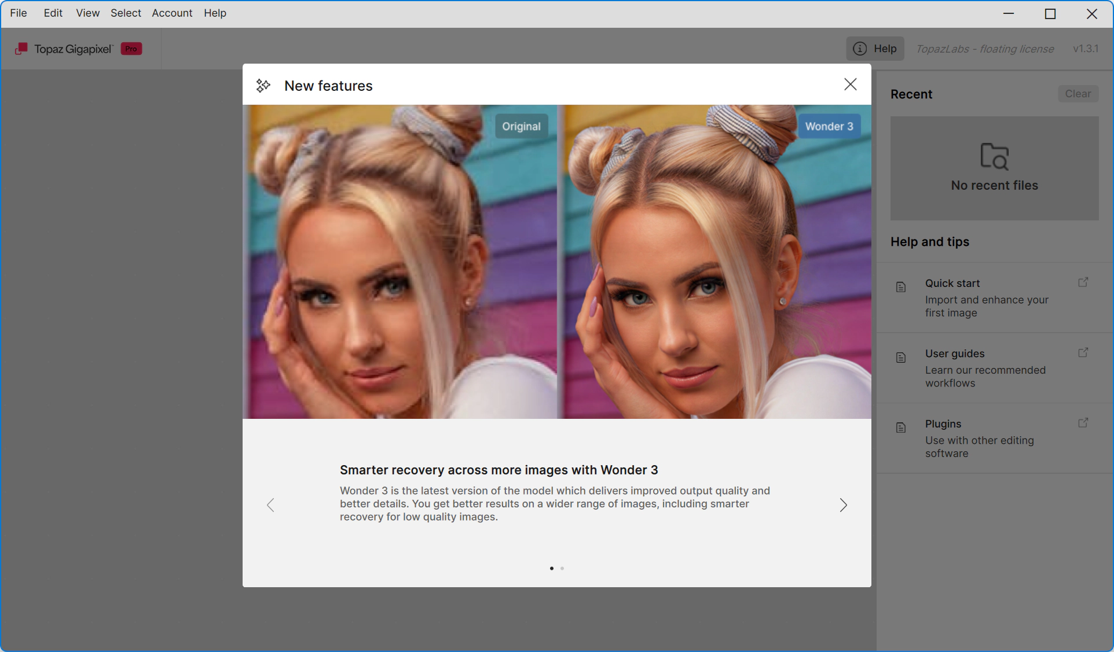This screenshot has height=652, width=1114.
Task: Click the New features sparkle icon
Action: (263, 86)
